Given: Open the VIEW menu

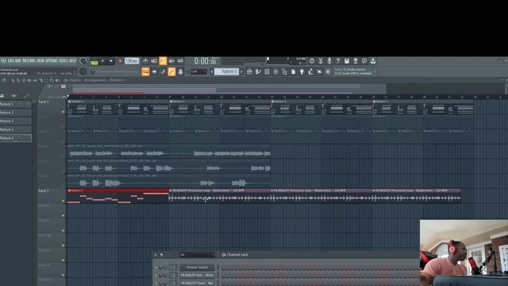Looking at the screenshot, I should coord(40,60).
